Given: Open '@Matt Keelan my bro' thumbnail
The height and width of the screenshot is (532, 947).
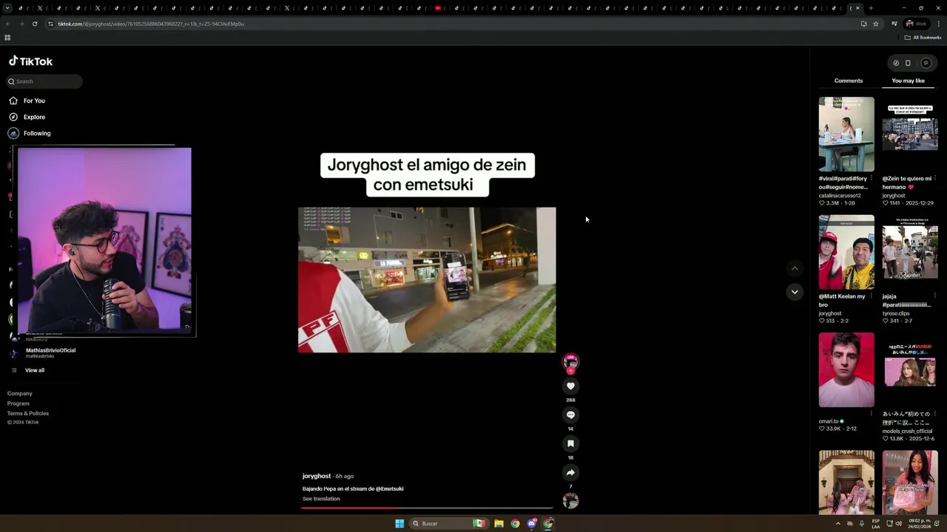Looking at the screenshot, I should tap(846, 252).
